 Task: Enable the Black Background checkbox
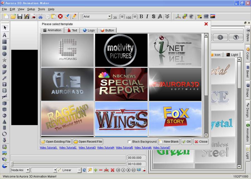click(129, 142)
